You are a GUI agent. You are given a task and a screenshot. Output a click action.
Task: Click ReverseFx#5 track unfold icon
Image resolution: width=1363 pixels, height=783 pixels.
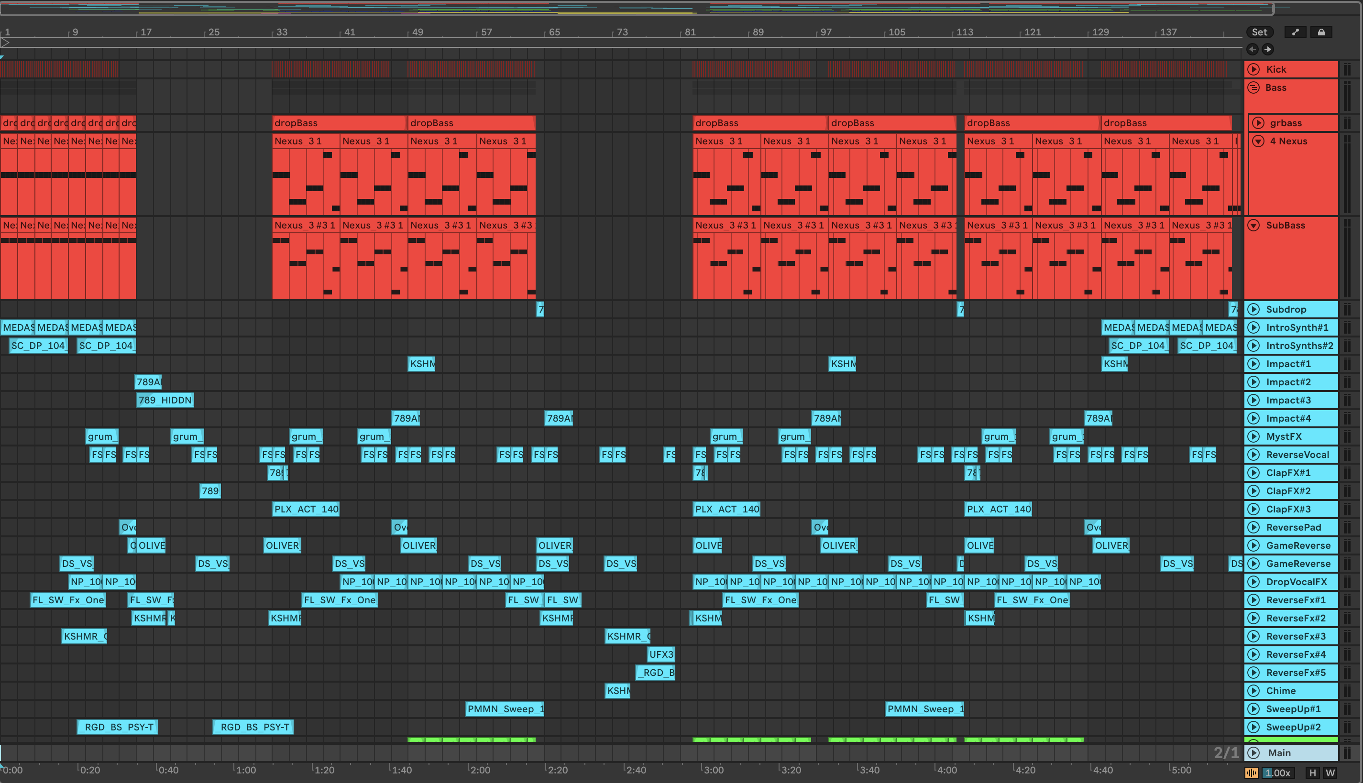1253,673
